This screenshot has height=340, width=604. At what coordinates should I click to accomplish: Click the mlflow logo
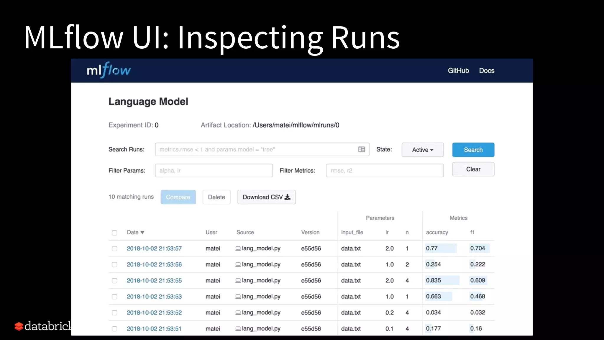[x=109, y=70]
